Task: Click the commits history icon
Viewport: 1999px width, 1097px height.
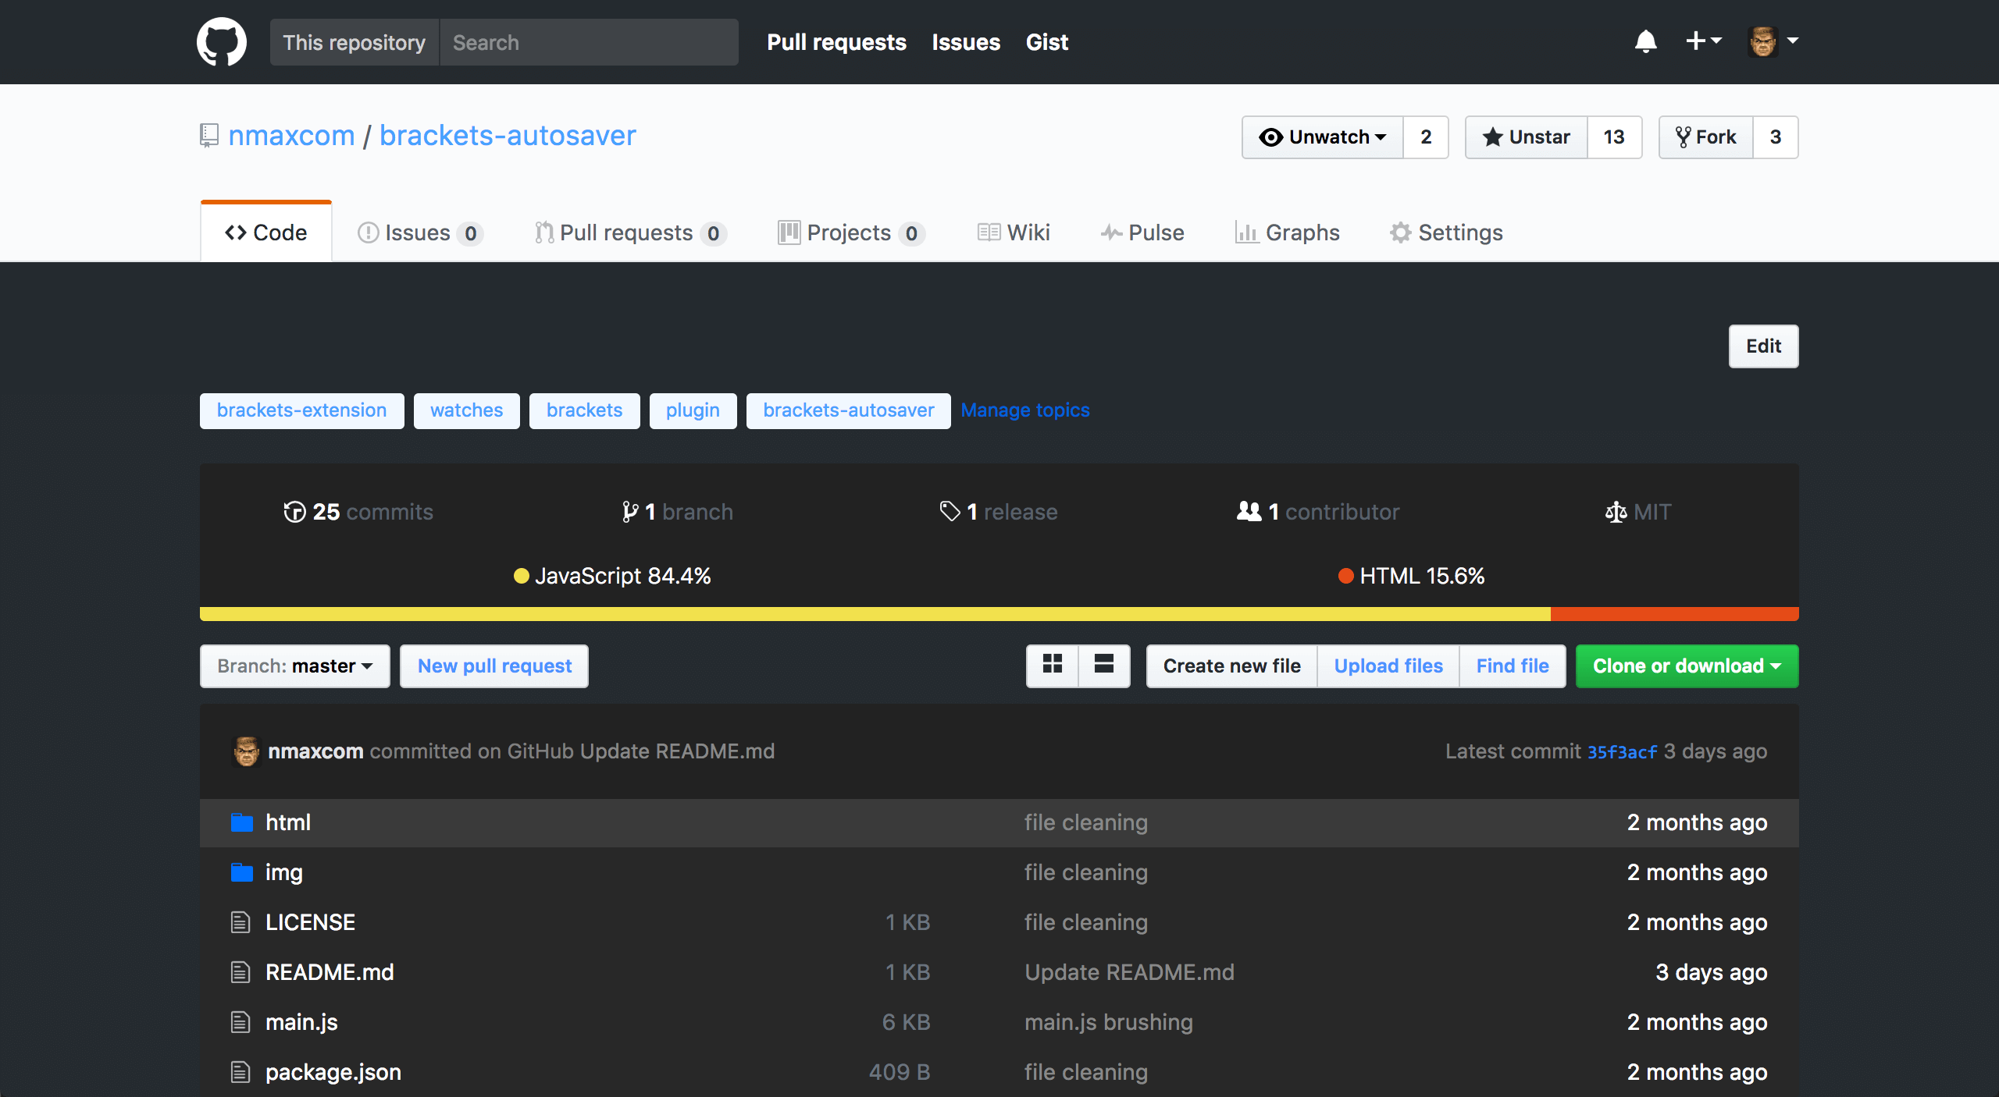Action: [x=294, y=512]
